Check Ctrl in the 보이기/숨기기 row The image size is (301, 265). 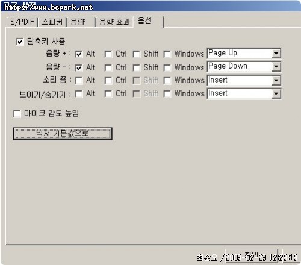(108, 94)
